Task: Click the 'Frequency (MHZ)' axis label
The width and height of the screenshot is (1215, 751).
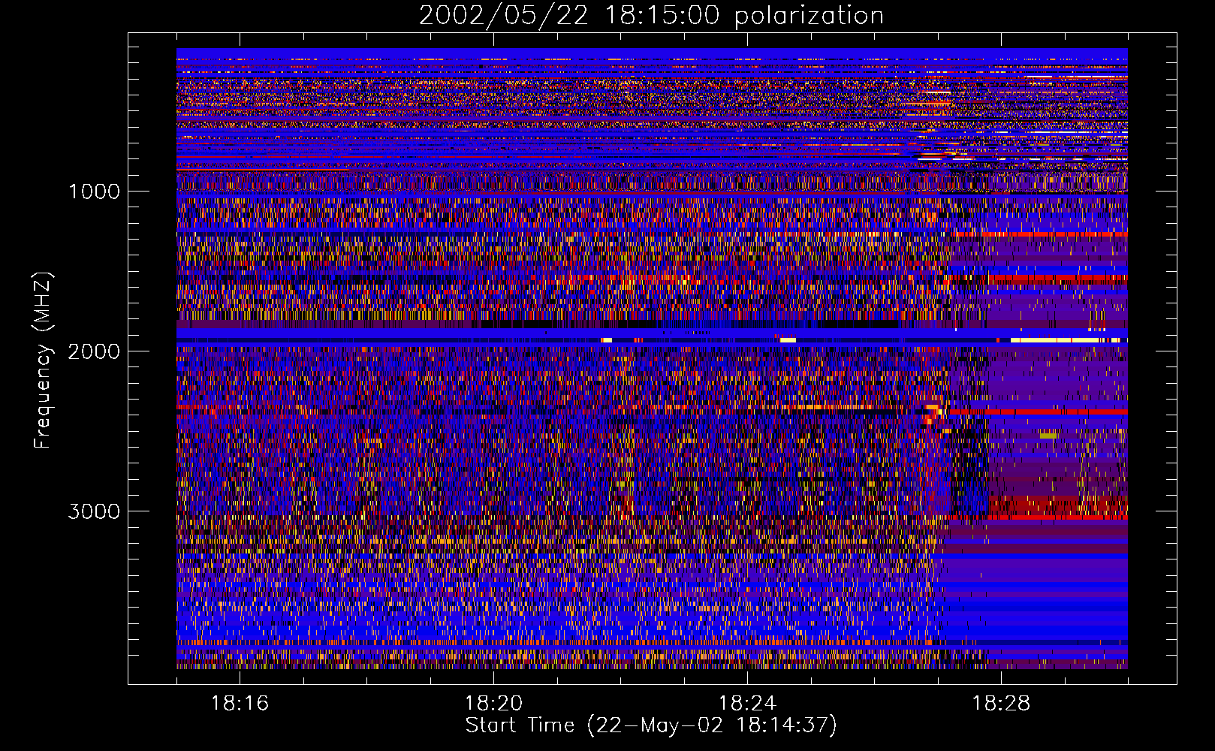Action: (42, 360)
